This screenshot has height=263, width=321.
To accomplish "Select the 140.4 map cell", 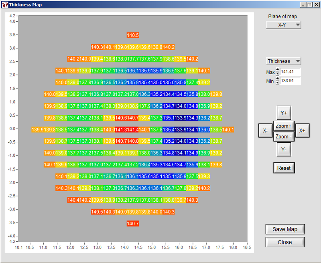I will (73, 200).
